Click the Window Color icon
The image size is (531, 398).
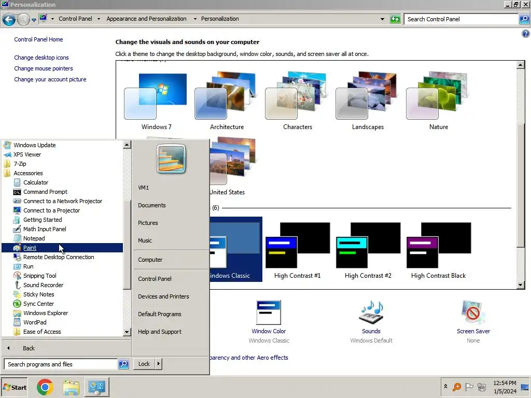269,312
